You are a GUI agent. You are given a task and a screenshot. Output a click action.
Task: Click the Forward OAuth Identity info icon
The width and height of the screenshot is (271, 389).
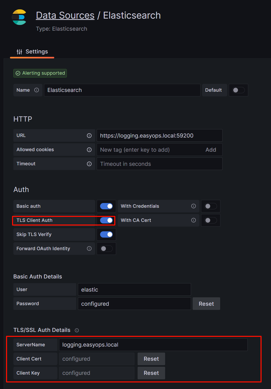click(x=89, y=249)
